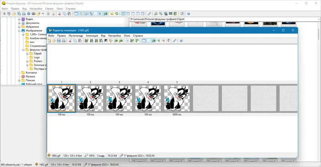The image size is (321, 167).
Task: Select the Clipart folder in tree
Action: pyautogui.click(x=38, y=53)
